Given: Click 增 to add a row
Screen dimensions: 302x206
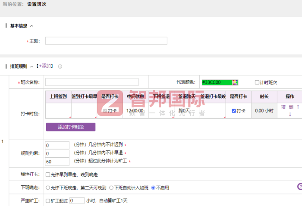Looking at the screenshot, I should pyautogui.click(x=283, y=106).
